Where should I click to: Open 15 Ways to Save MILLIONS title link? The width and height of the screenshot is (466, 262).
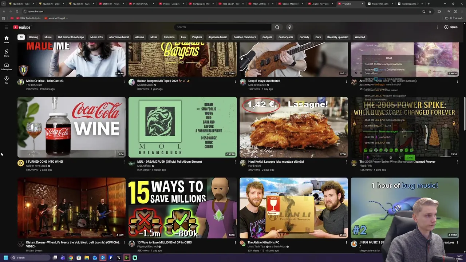click(x=165, y=242)
